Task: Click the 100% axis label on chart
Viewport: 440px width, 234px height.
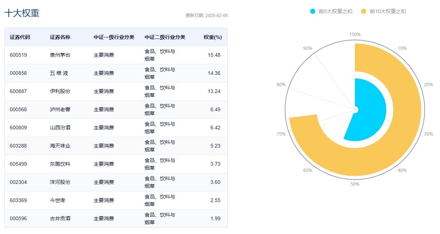Action: coord(355,35)
